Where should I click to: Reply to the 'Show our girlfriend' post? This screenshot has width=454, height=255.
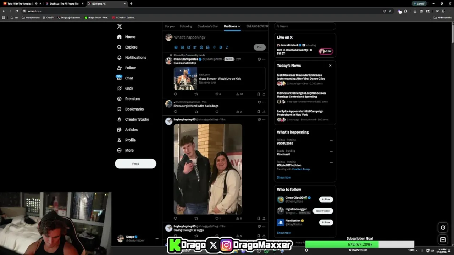(175, 112)
